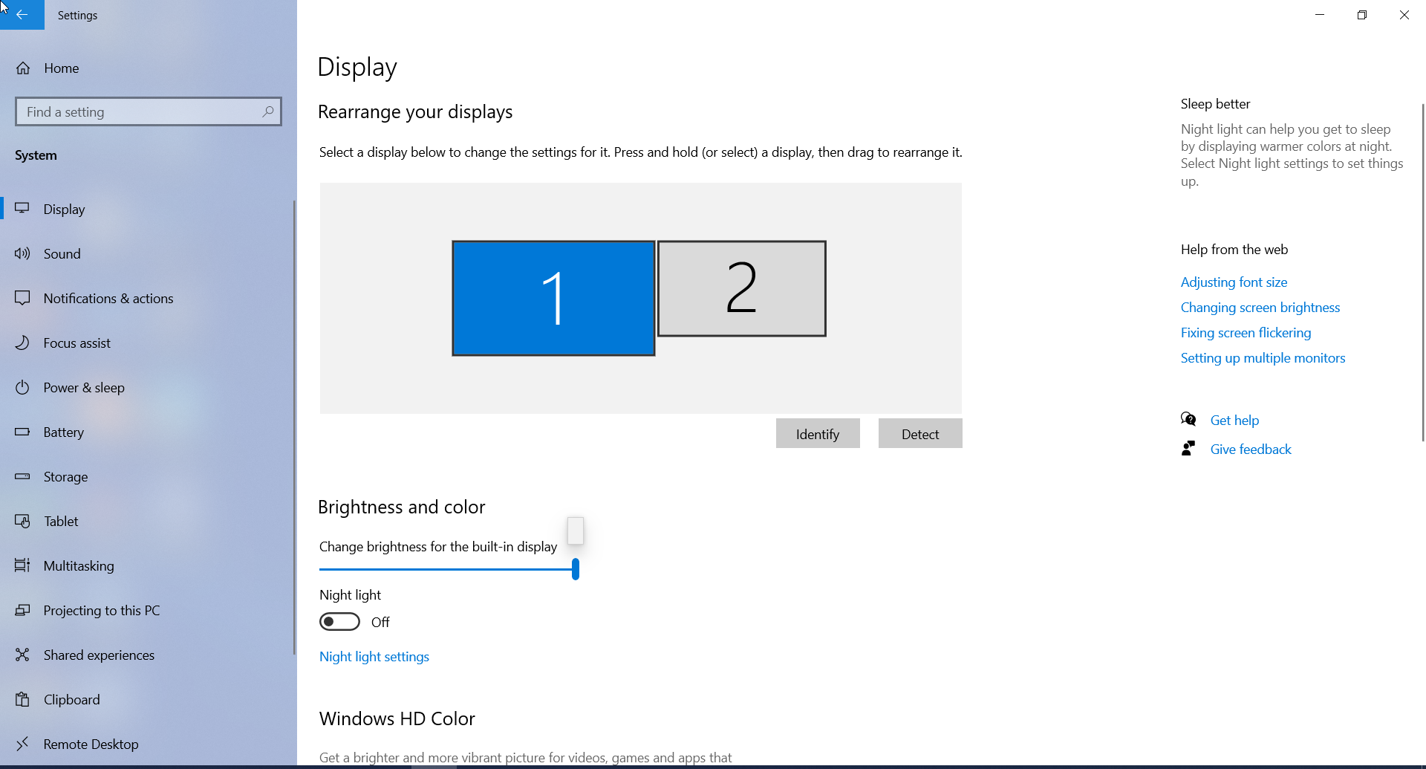1426x769 pixels.
Task: Select Clipboard in the sidebar
Action: [149, 699]
